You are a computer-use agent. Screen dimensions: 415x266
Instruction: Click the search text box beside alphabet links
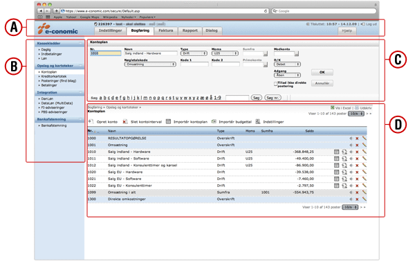237,98
